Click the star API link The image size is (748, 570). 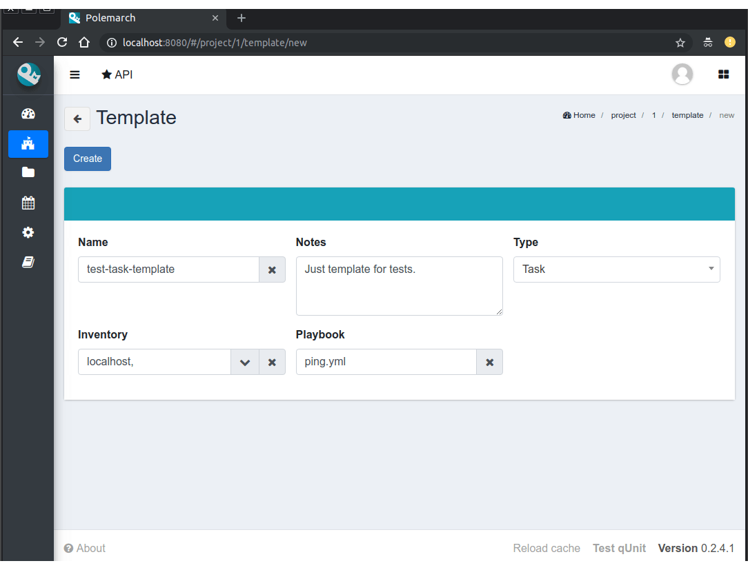[117, 74]
